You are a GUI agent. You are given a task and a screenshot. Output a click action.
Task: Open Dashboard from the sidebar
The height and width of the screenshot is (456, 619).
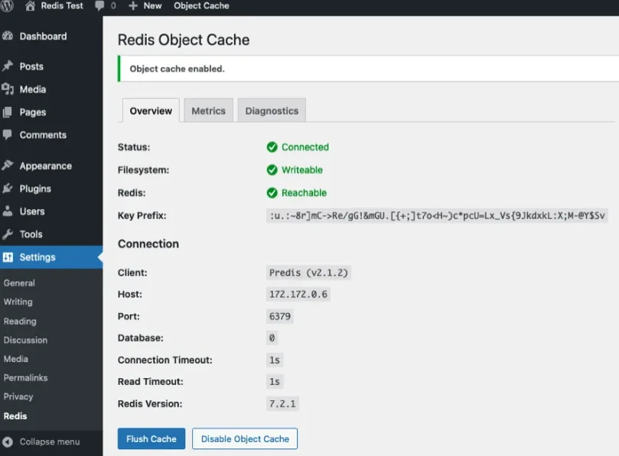tap(42, 36)
